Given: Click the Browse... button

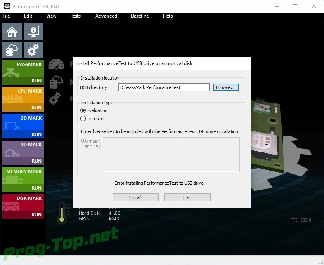Looking at the screenshot, I should tap(226, 87).
